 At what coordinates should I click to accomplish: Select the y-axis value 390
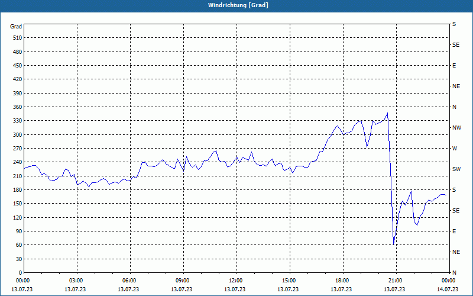[18, 94]
